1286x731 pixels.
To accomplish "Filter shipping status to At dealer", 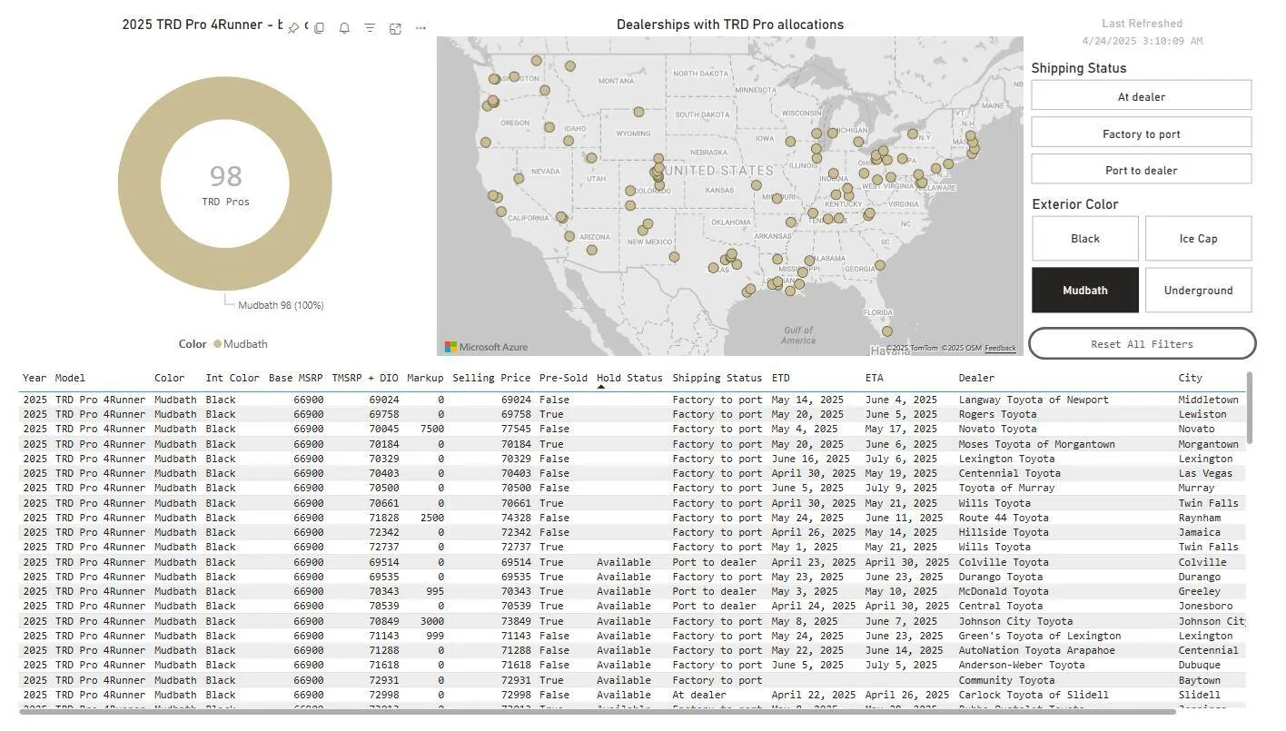I will 1141,96.
